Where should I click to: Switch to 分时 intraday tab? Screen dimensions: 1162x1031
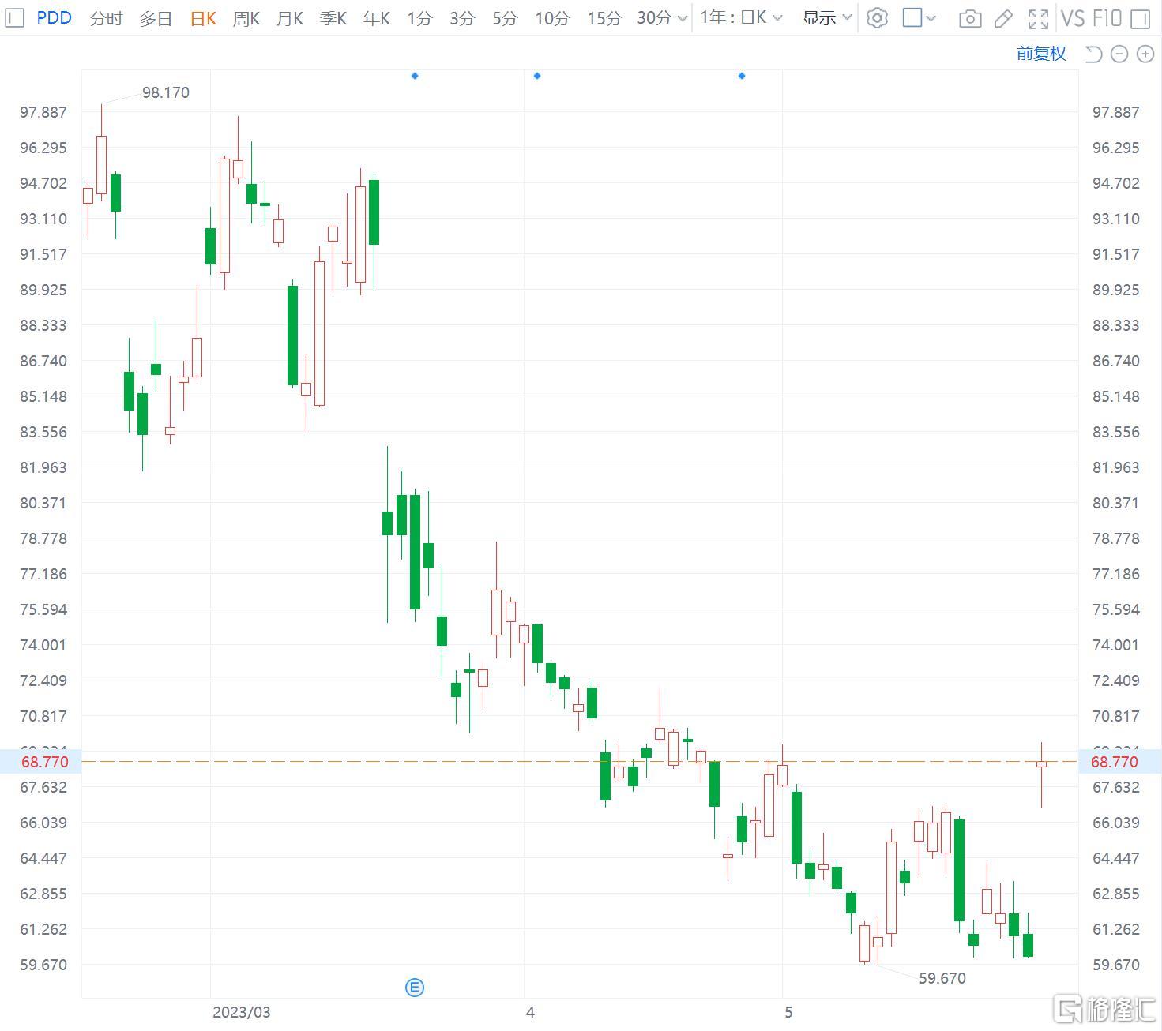pos(107,18)
